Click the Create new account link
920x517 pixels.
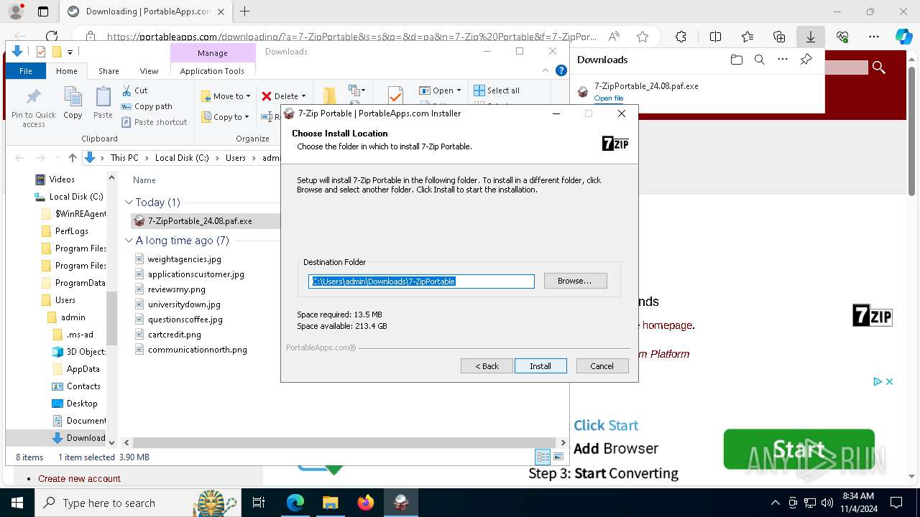79,479
